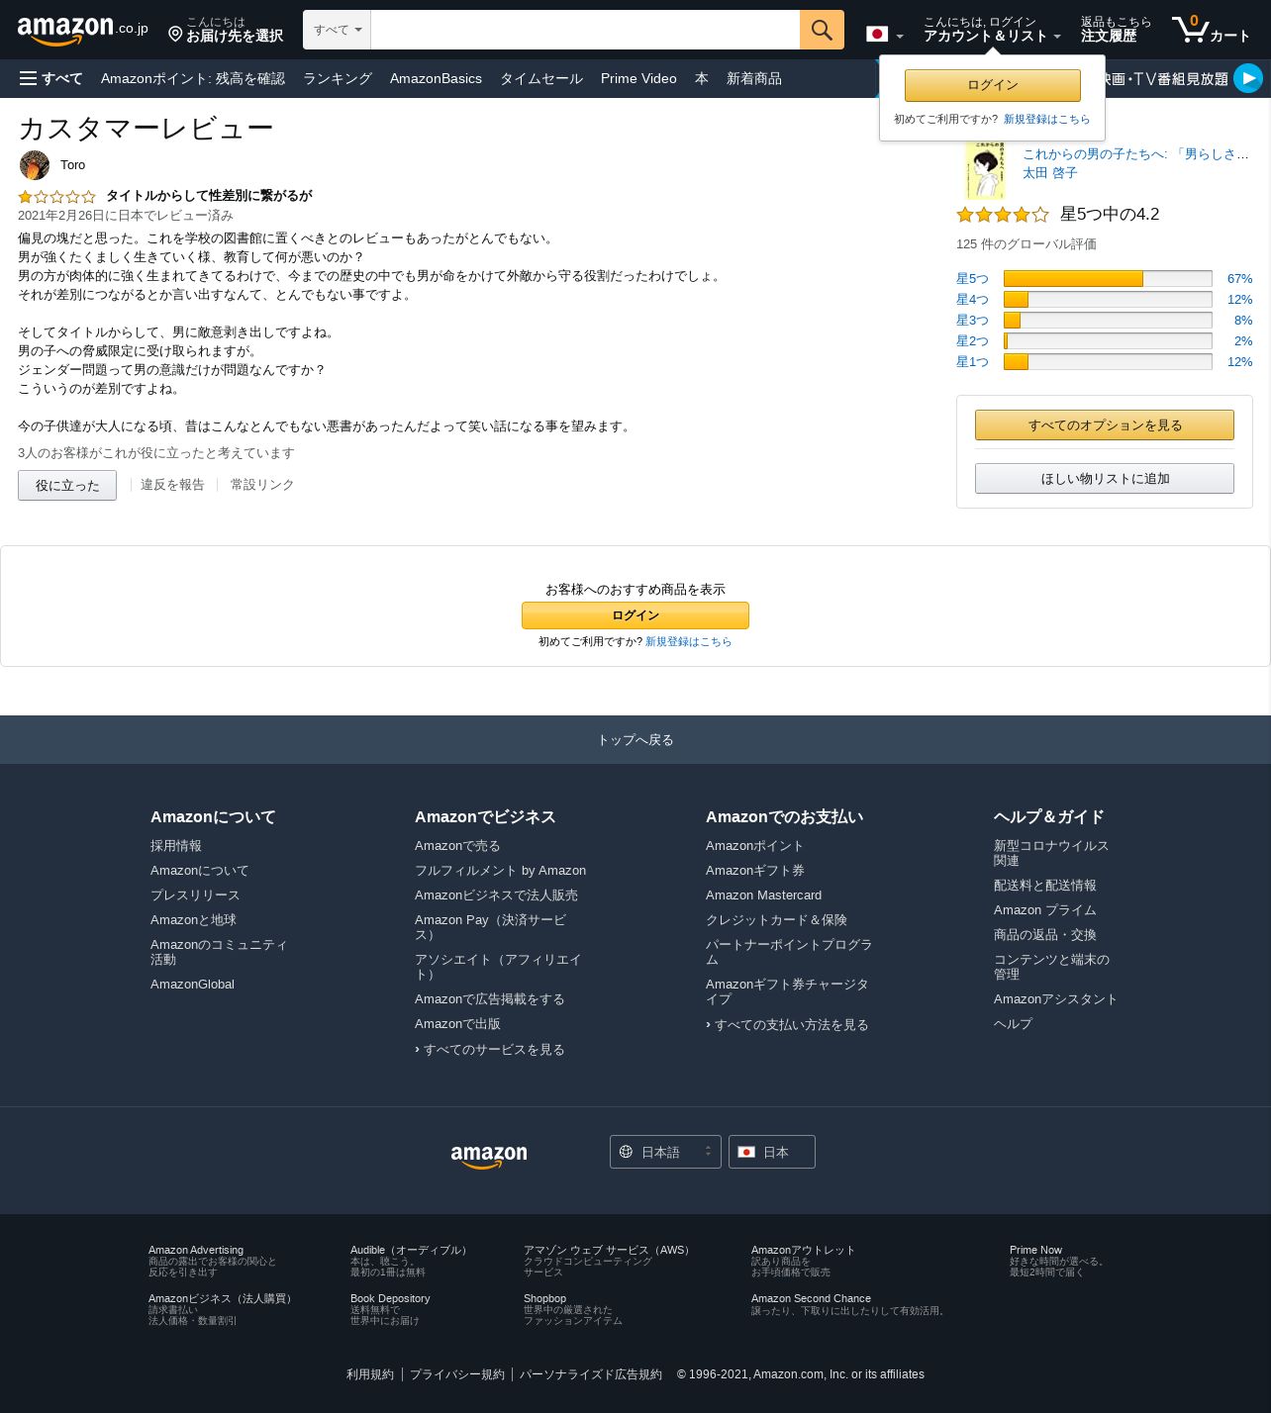Open the 日本語 language dropdown in footer
Viewport: 1271px width, 1413px height.
click(x=665, y=1152)
